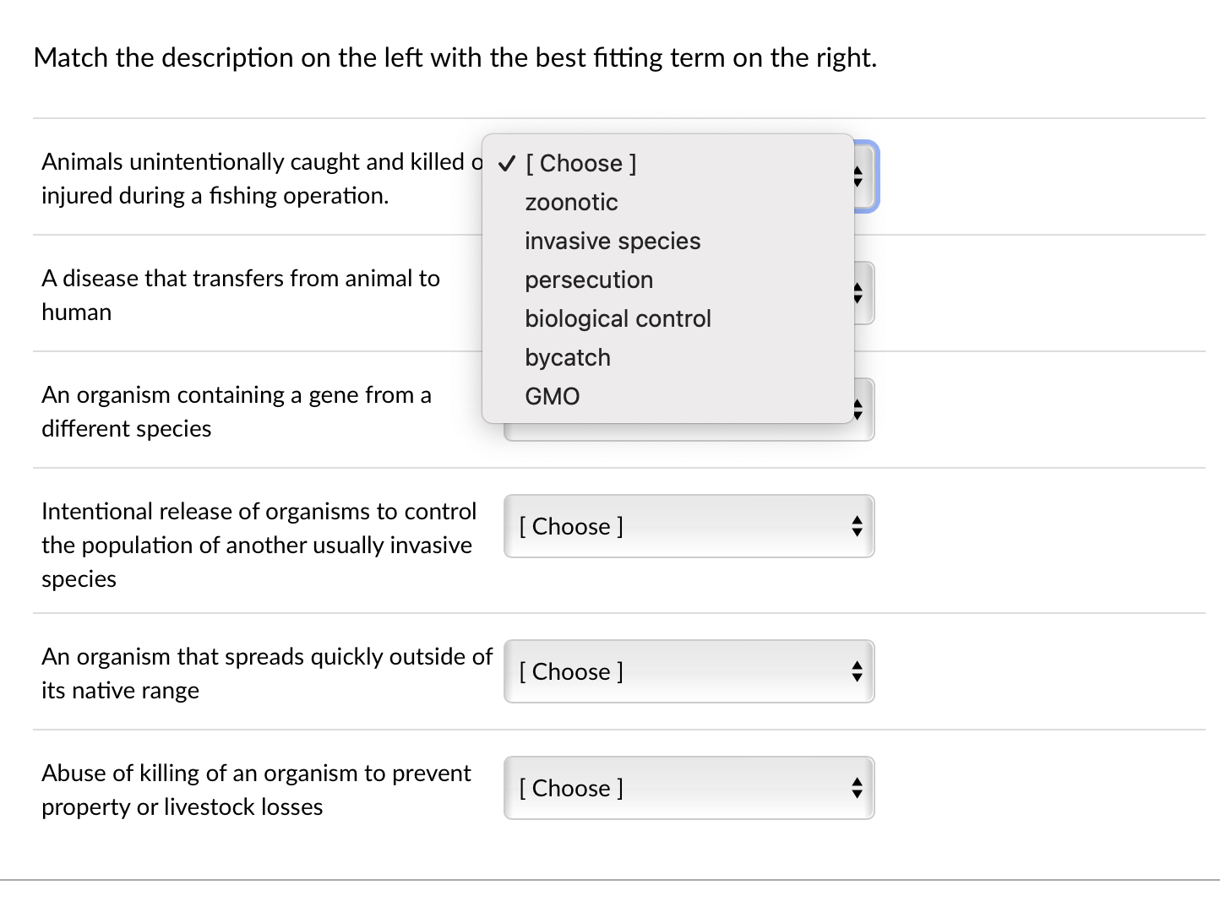Click the stepper arrows beside the disease dropdown
Viewport: 1220px width, 923px height.
(857, 293)
